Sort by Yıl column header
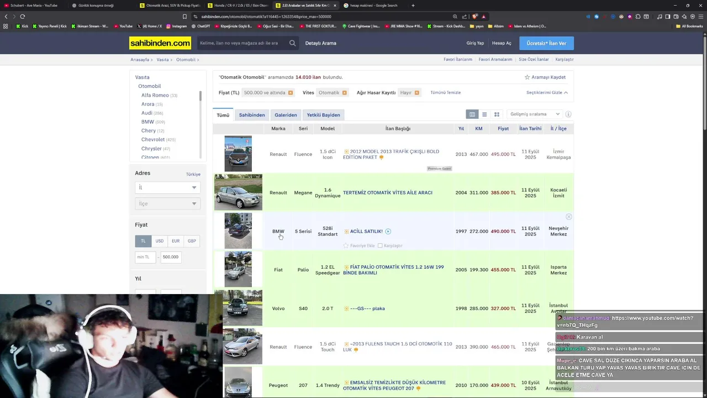This screenshot has height=398, width=707. pos(461,129)
